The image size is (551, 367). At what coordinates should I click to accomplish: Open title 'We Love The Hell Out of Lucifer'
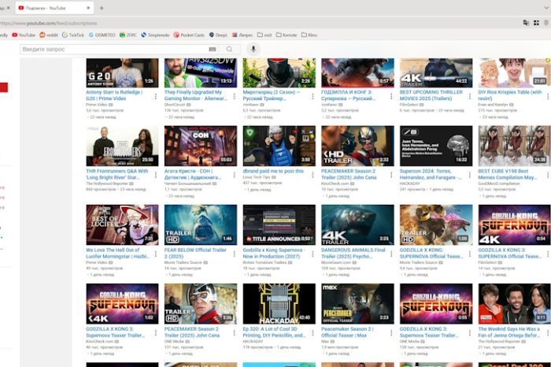coord(118,253)
